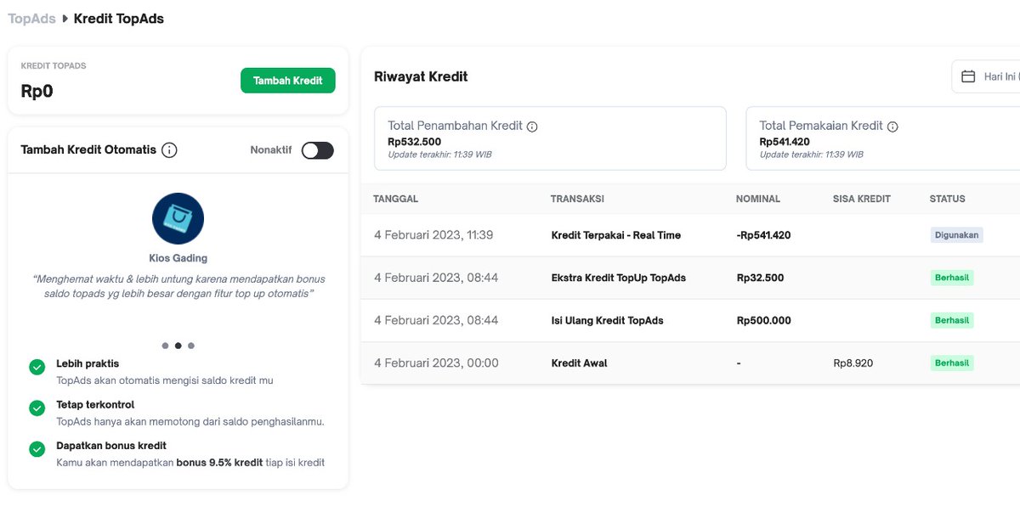Click the breadcrumb arrow separator icon
Image resolution: width=1020 pixels, height=512 pixels.
(65, 19)
